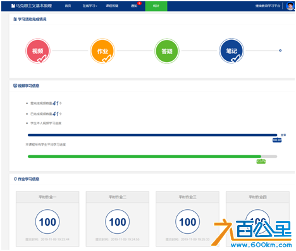Click the 答疑 (Q&A) green circle icon
Viewport: 296px width, 251px height.
(167, 51)
